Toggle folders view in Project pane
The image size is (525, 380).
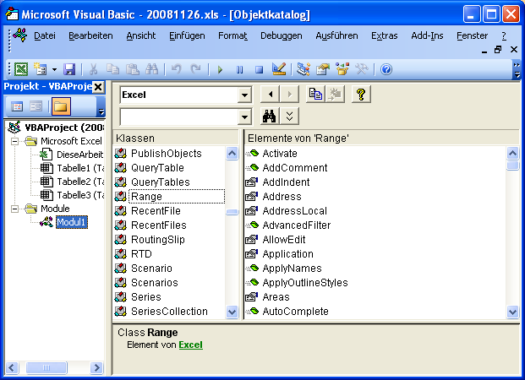[x=60, y=106]
